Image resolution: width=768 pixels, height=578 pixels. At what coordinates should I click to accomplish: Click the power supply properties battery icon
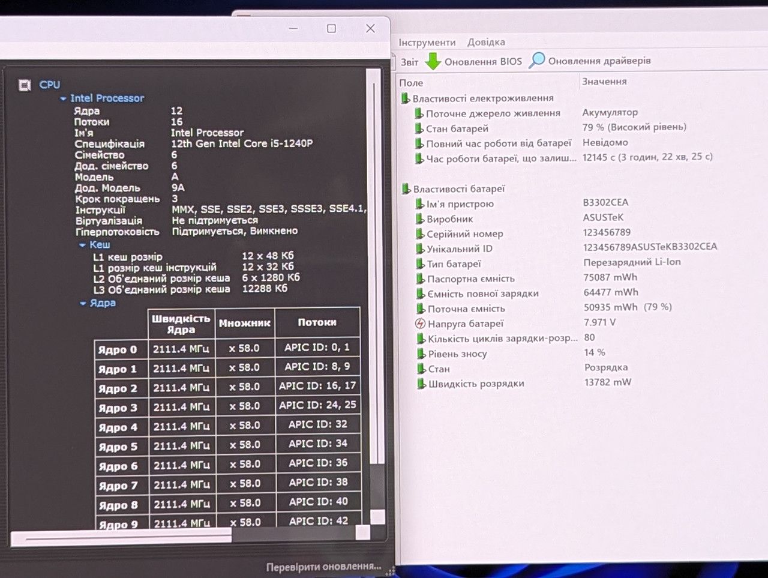[406, 98]
